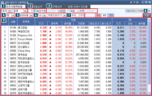Click the up triangle in Focus Media row
Screen dimensions: 152x96
pyautogui.click(x=50, y=39)
